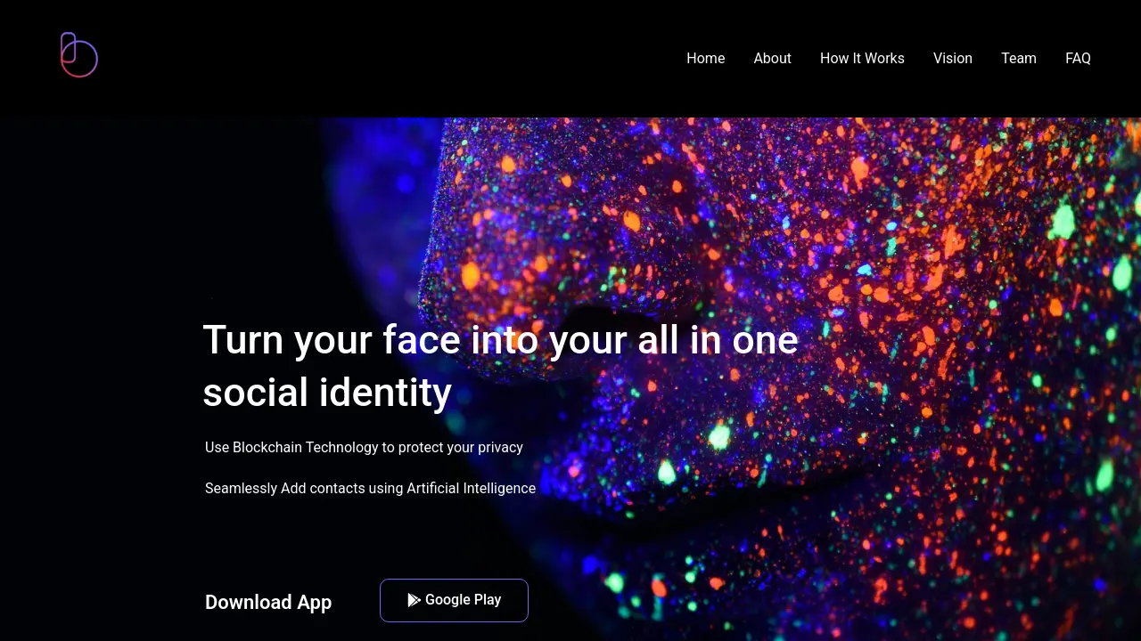
Task: Open the FAQ page
Action: click(x=1078, y=58)
